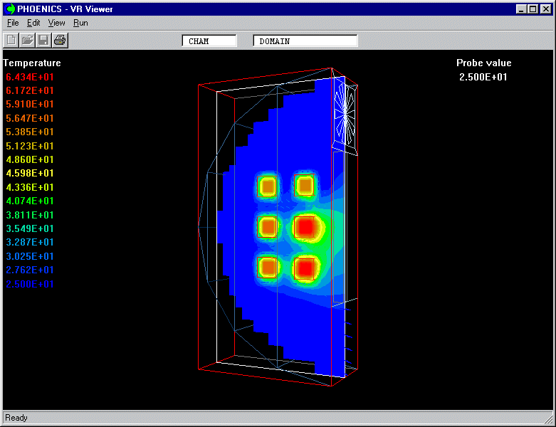Click the New file toolbar icon

(11, 40)
